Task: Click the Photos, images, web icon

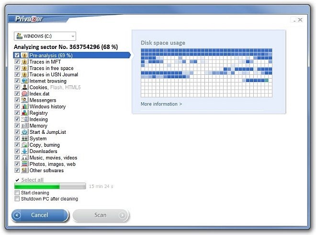Action: click(x=24, y=164)
